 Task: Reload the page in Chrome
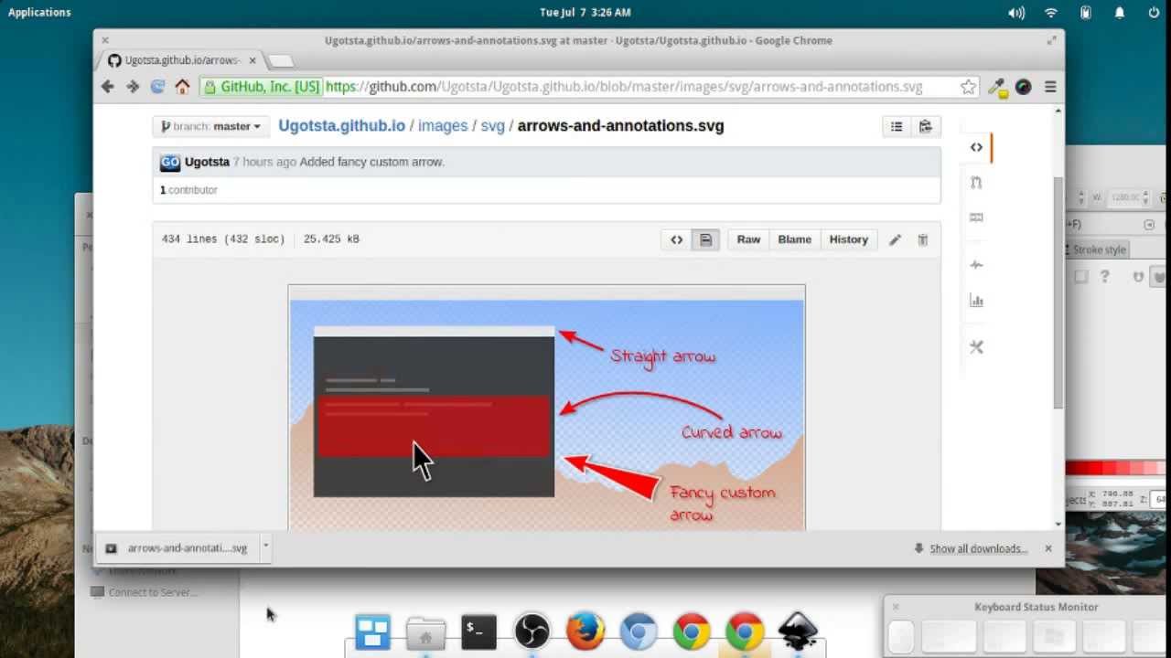(157, 87)
